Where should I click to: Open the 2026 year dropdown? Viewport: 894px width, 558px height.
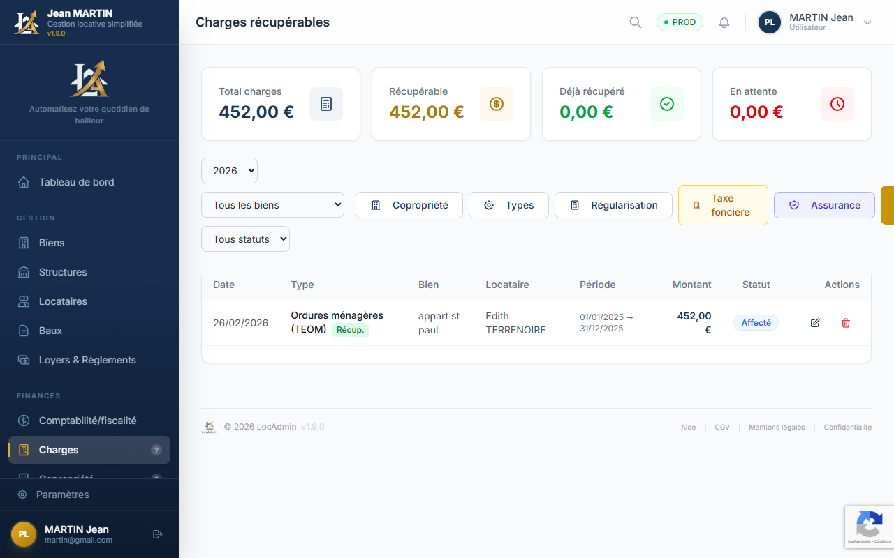(229, 170)
